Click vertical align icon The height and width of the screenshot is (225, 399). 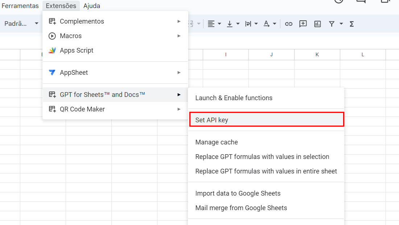(230, 24)
